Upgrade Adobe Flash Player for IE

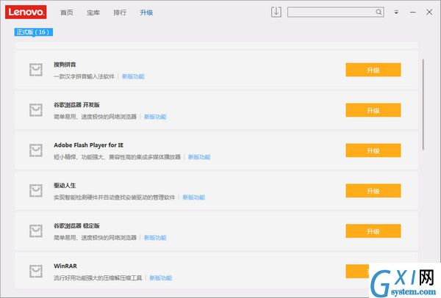tap(373, 150)
